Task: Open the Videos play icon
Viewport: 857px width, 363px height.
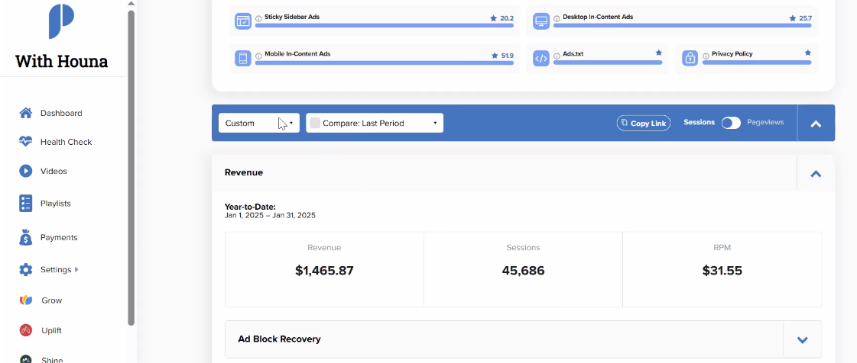Action: click(x=26, y=171)
